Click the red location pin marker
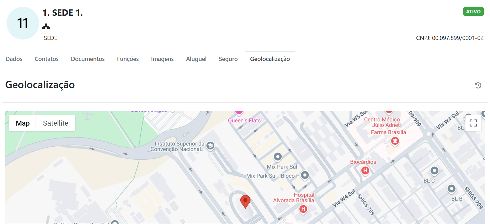490x224 pixels. click(x=245, y=201)
